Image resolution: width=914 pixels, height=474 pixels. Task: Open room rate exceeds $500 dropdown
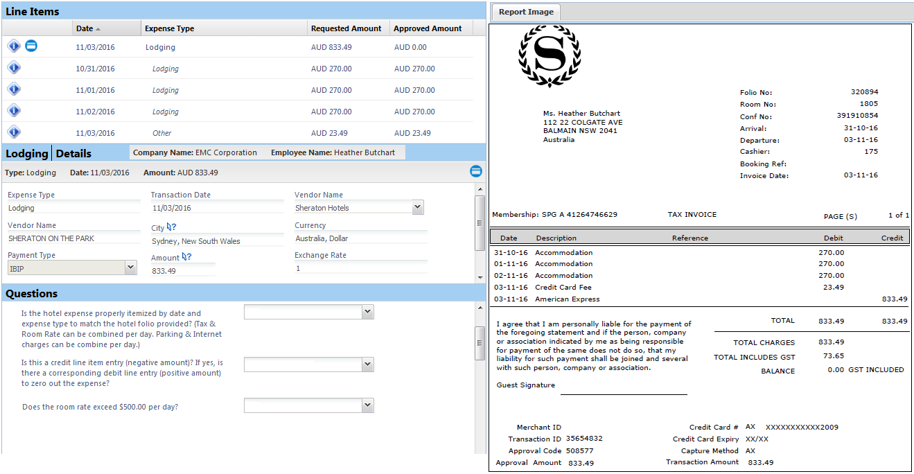(x=367, y=405)
